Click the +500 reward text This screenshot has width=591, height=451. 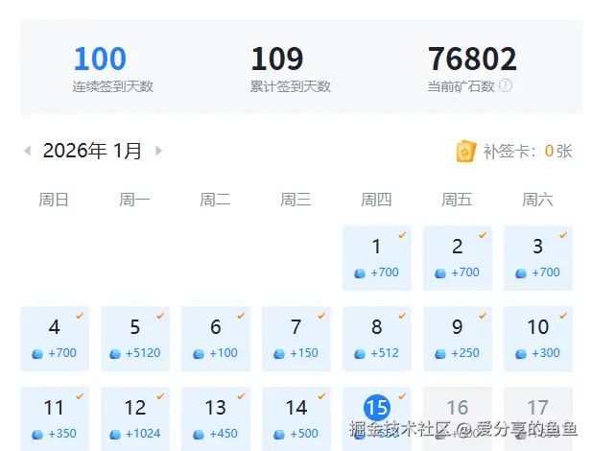coord(304,434)
